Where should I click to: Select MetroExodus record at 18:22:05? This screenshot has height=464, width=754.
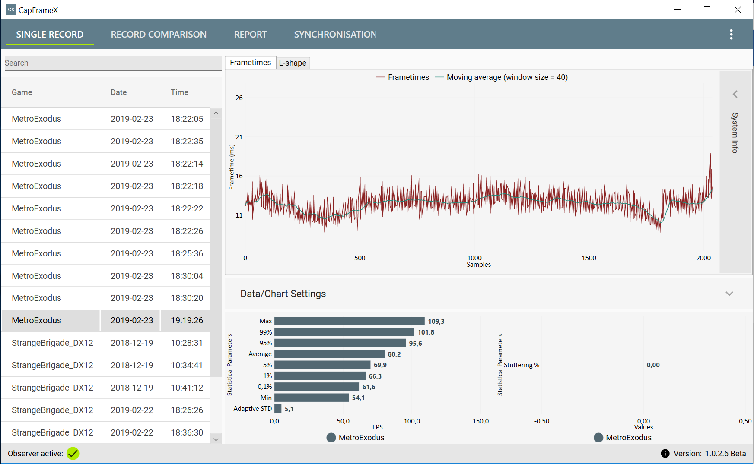106,119
